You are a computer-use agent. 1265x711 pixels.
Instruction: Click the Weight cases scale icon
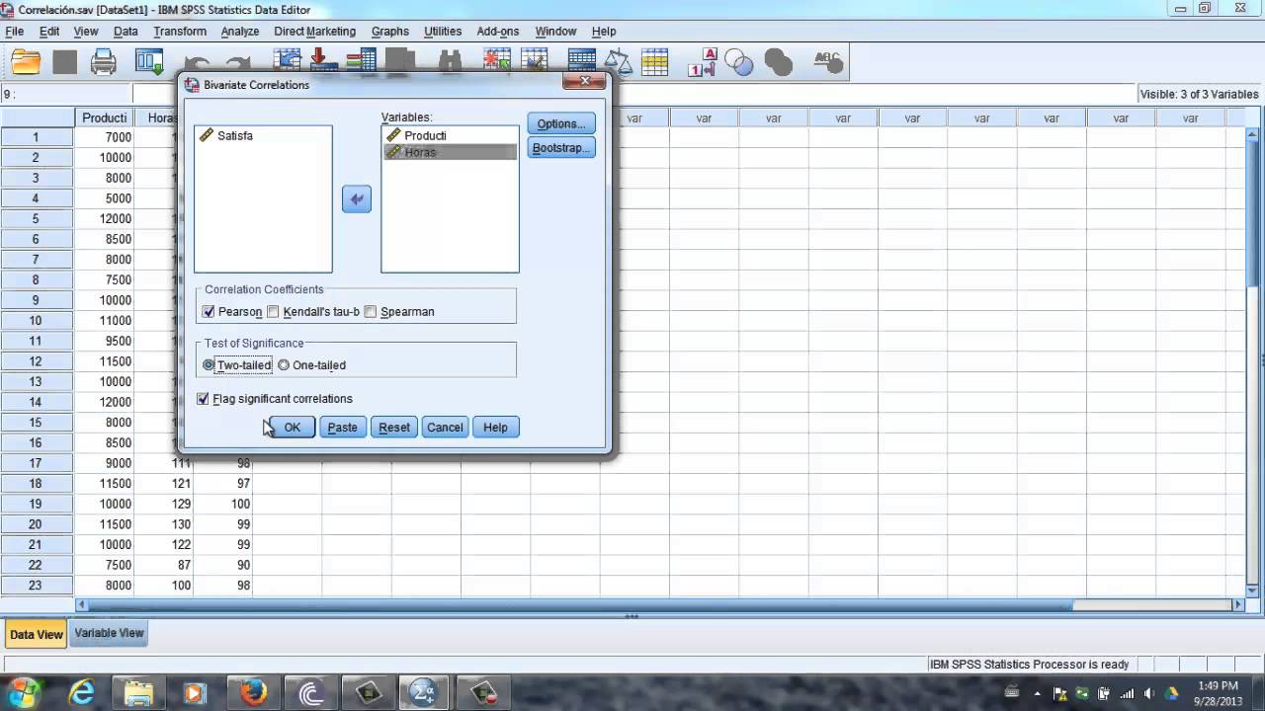point(618,62)
